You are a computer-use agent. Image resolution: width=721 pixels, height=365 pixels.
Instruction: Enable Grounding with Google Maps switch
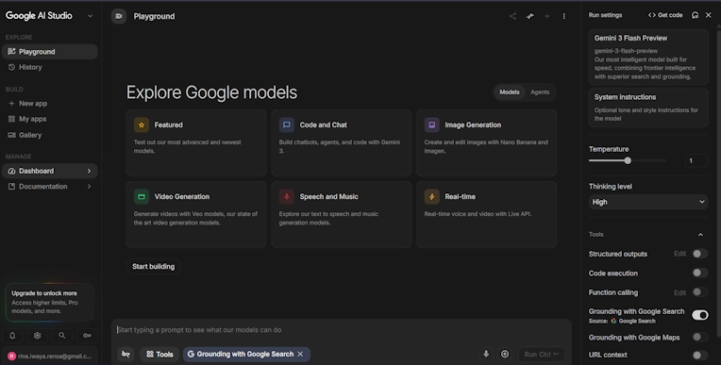[x=700, y=338]
